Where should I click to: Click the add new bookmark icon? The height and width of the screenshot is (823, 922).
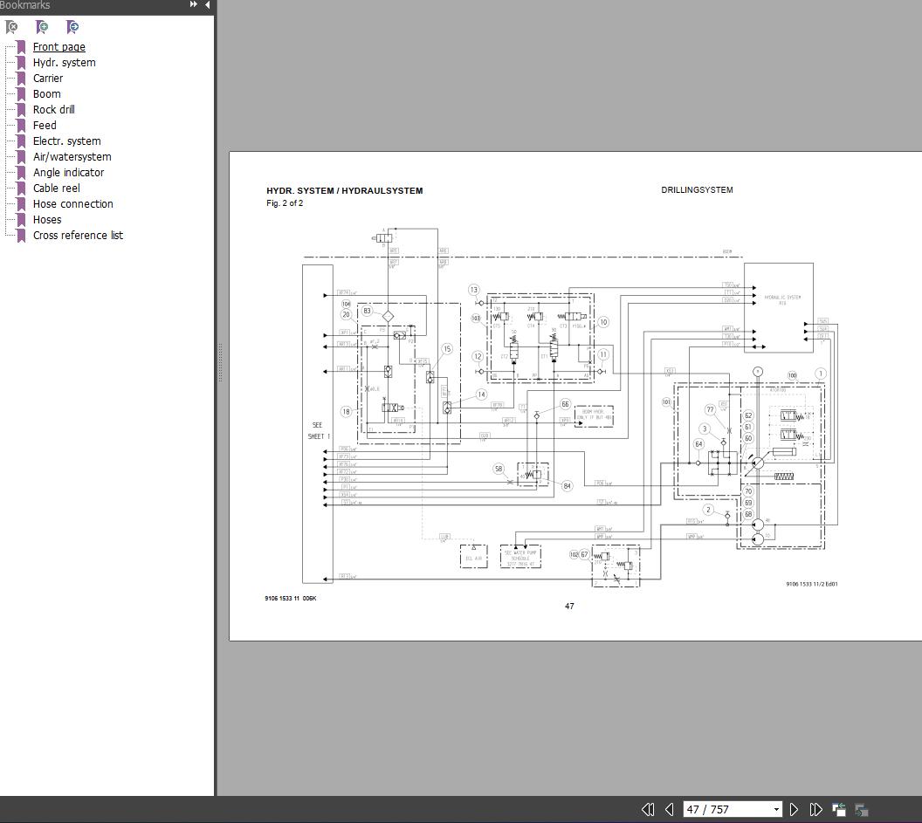click(42, 27)
